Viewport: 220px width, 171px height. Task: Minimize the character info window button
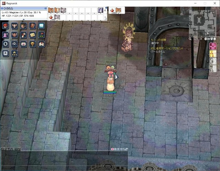(x=45, y=8)
